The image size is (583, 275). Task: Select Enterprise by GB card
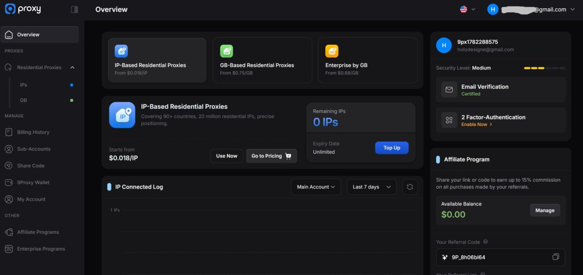[x=368, y=61]
